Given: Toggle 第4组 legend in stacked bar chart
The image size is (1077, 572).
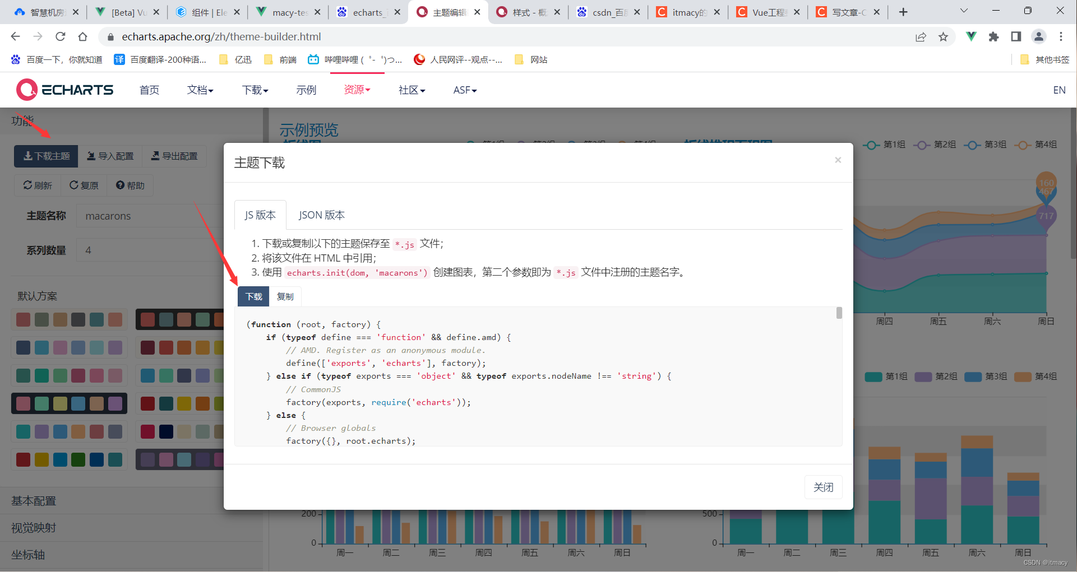Looking at the screenshot, I should pyautogui.click(x=1036, y=376).
